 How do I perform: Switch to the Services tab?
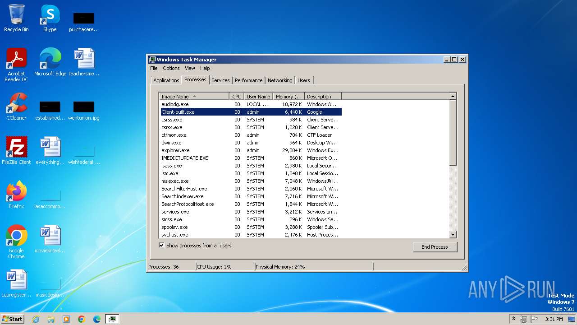click(220, 80)
